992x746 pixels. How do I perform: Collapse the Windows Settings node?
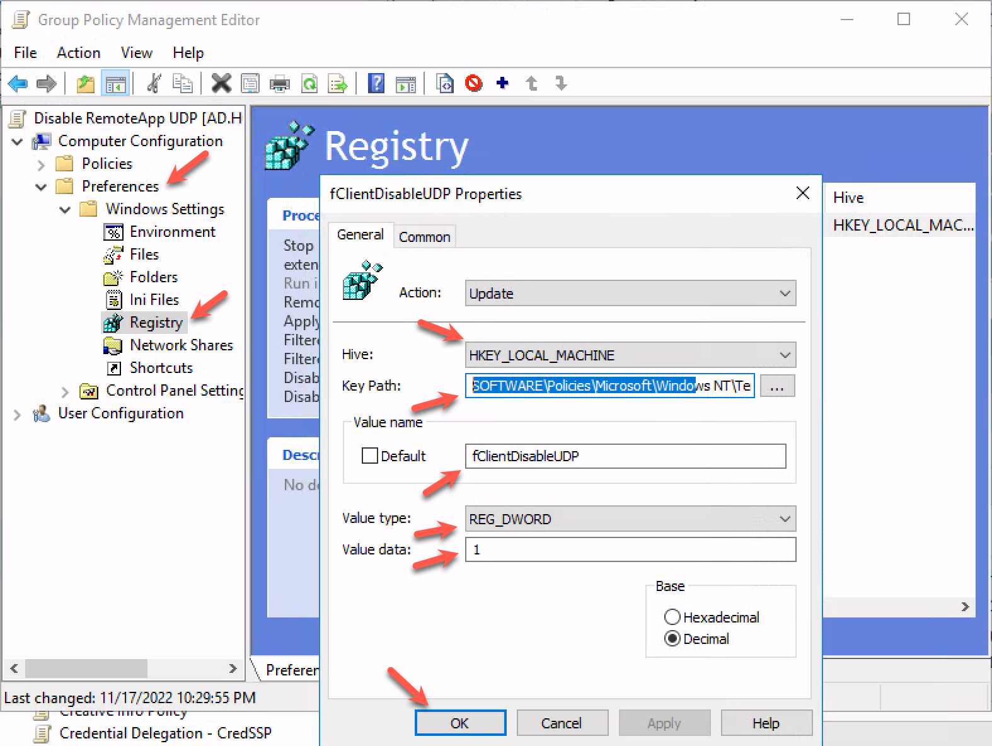coord(65,210)
